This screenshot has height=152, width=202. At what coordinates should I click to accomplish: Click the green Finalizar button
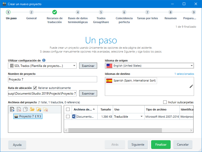click(161, 145)
